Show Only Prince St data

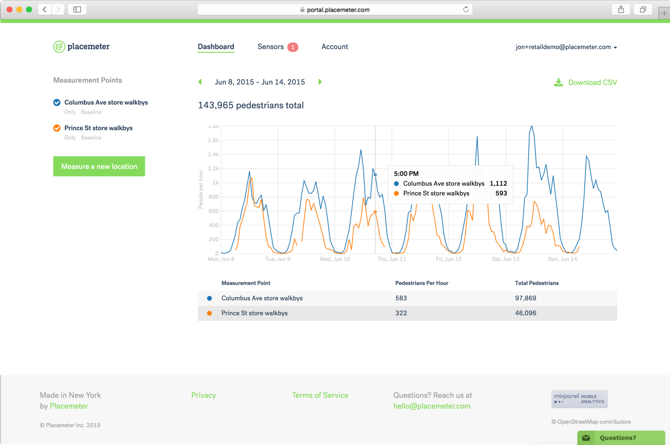click(70, 138)
